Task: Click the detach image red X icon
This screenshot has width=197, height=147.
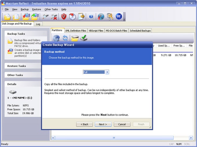Action: pos(54,17)
